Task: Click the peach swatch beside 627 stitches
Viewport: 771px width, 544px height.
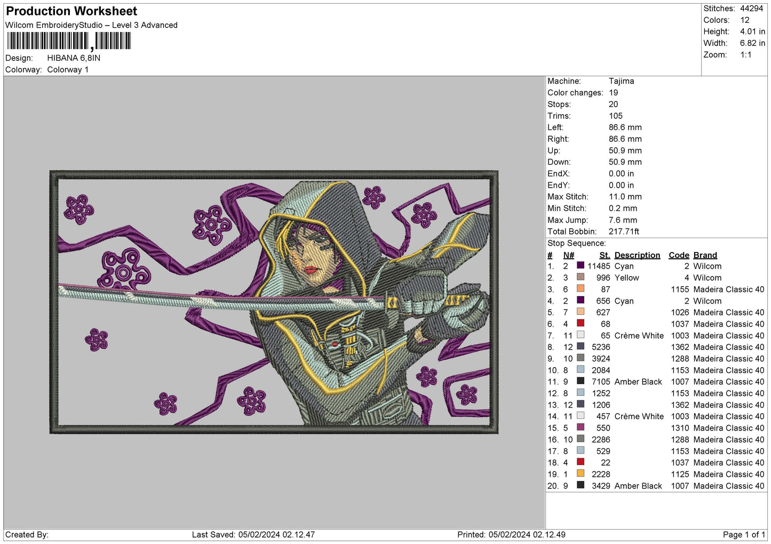Action: [x=581, y=312]
